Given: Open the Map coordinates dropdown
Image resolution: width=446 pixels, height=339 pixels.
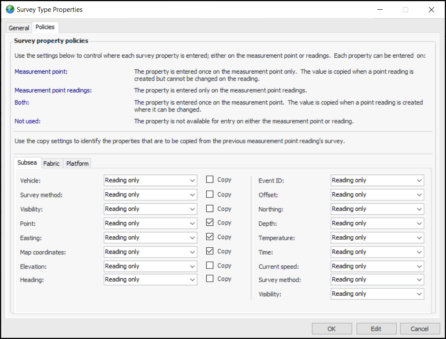Looking at the screenshot, I should point(150,252).
